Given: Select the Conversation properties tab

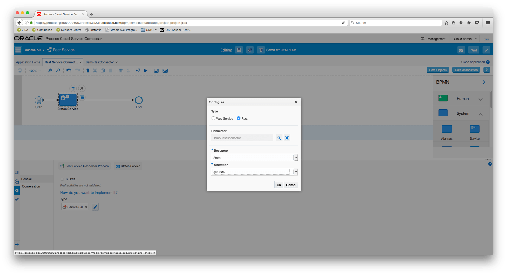Looking at the screenshot, I should pos(31,186).
